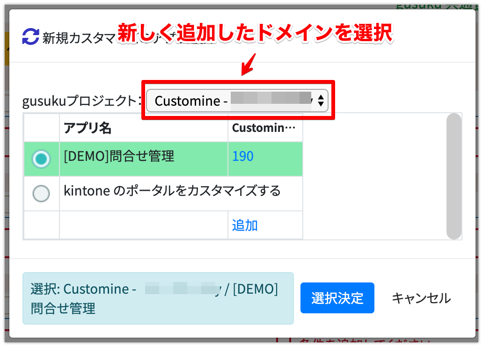This screenshot has height=347, width=483.
Task: Click the 新規カスタマ dialog title text
Action: coord(79,38)
